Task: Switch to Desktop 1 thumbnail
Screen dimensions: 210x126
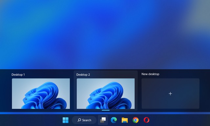Action: tap(41, 94)
